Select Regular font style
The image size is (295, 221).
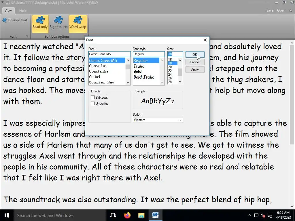click(x=146, y=60)
